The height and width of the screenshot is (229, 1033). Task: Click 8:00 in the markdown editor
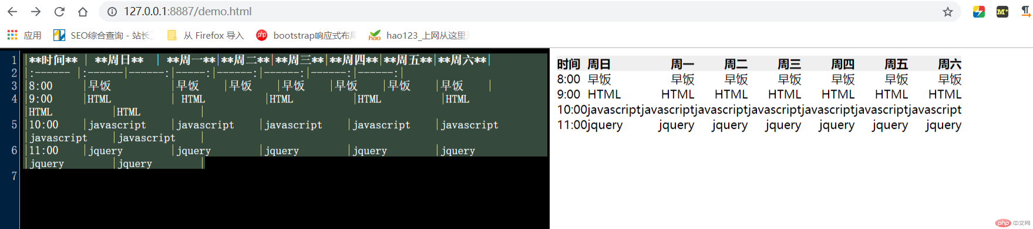pyautogui.click(x=41, y=86)
